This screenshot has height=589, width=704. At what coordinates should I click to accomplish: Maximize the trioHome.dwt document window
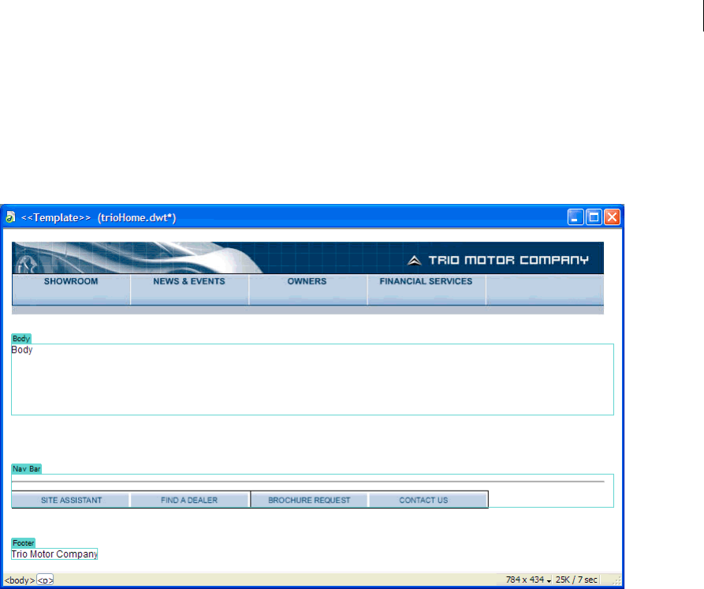coord(594,217)
